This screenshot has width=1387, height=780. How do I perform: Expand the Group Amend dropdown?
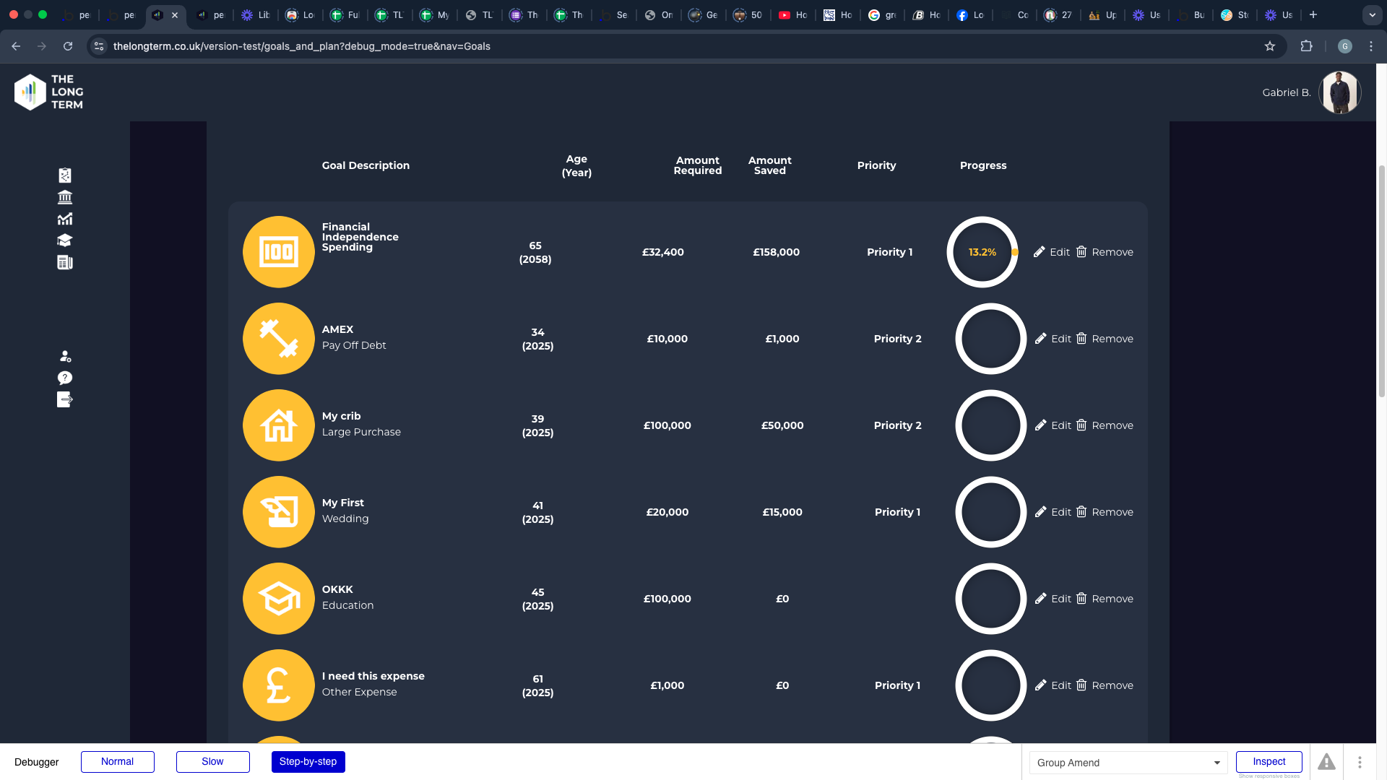(x=1128, y=763)
